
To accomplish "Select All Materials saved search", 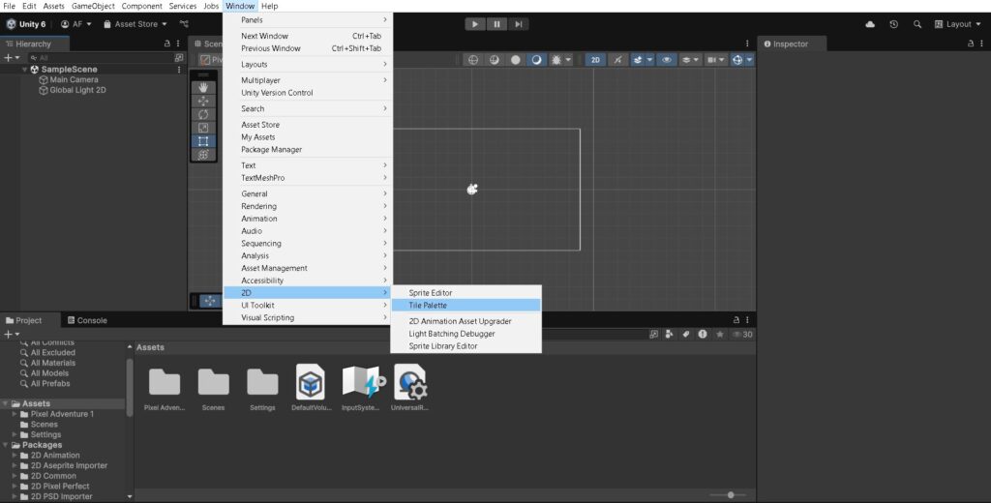I will [48, 363].
